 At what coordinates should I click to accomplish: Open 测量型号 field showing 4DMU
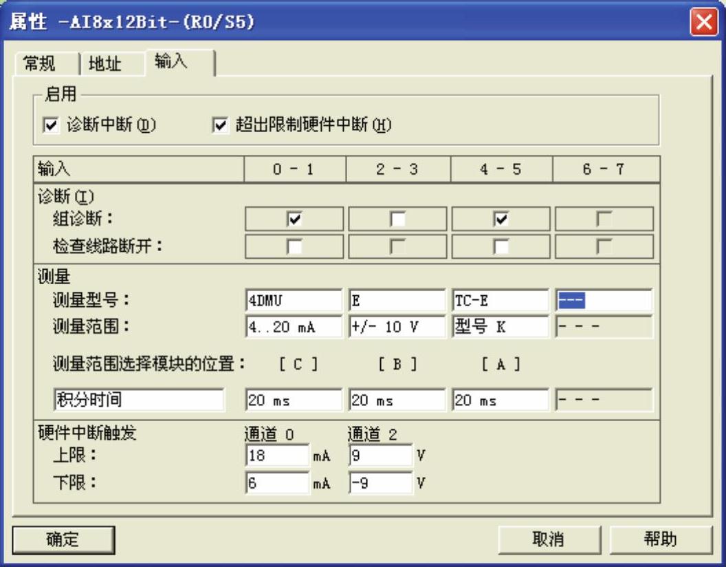[x=294, y=301]
